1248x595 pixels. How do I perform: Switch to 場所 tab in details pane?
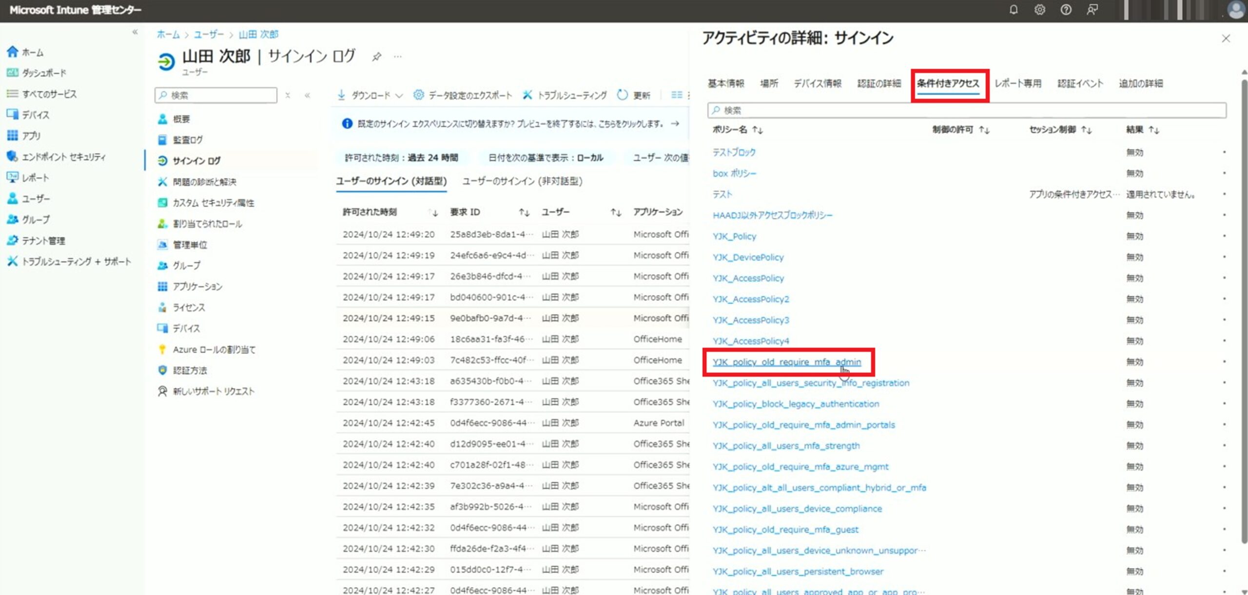point(769,83)
